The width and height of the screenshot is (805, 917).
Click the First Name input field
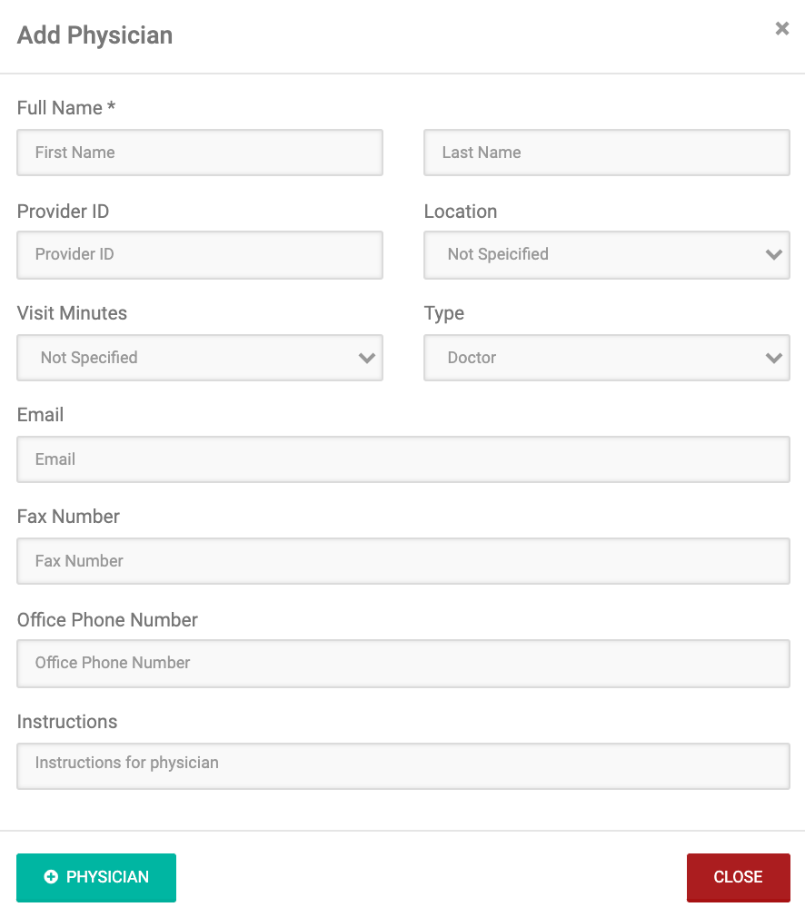pyautogui.click(x=200, y=153)
